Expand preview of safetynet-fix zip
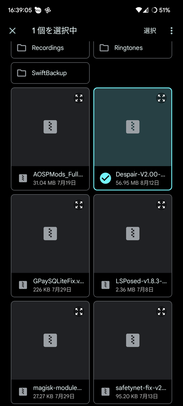 (161, 311)
